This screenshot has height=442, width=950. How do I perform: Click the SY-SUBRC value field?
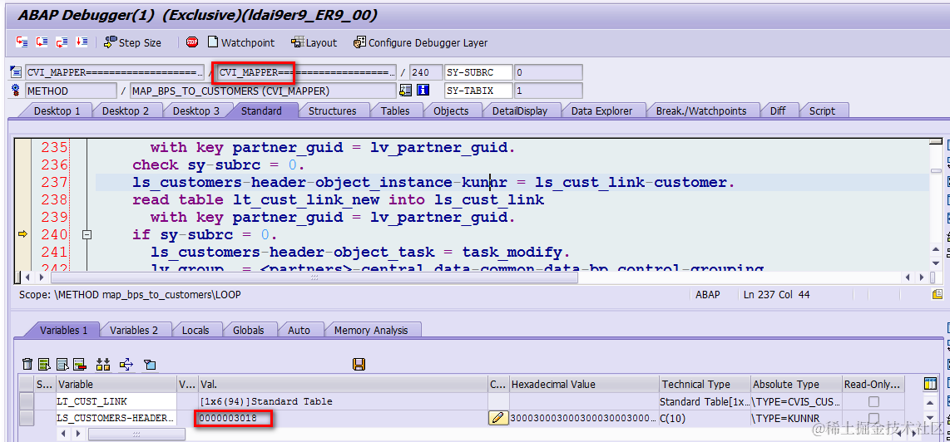tap(548, 72)
